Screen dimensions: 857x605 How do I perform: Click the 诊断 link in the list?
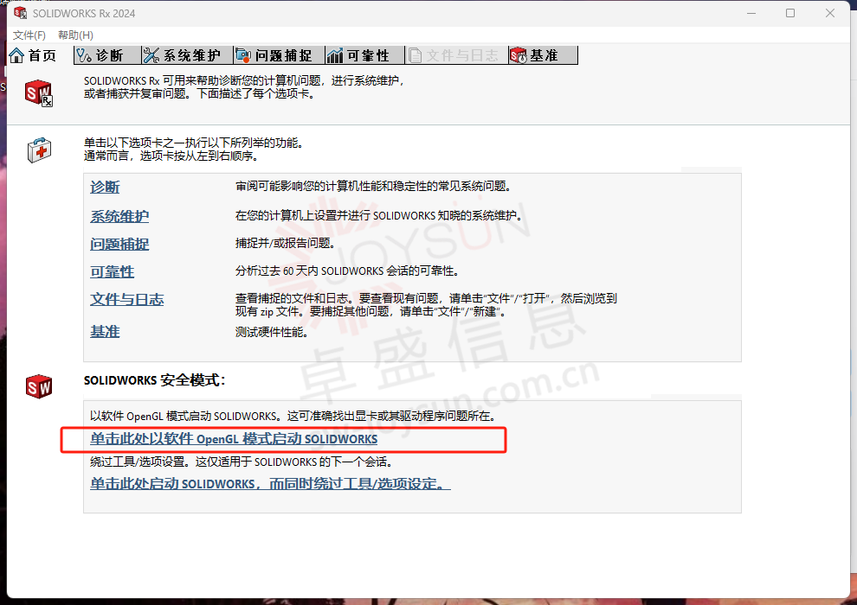[105, 188]
